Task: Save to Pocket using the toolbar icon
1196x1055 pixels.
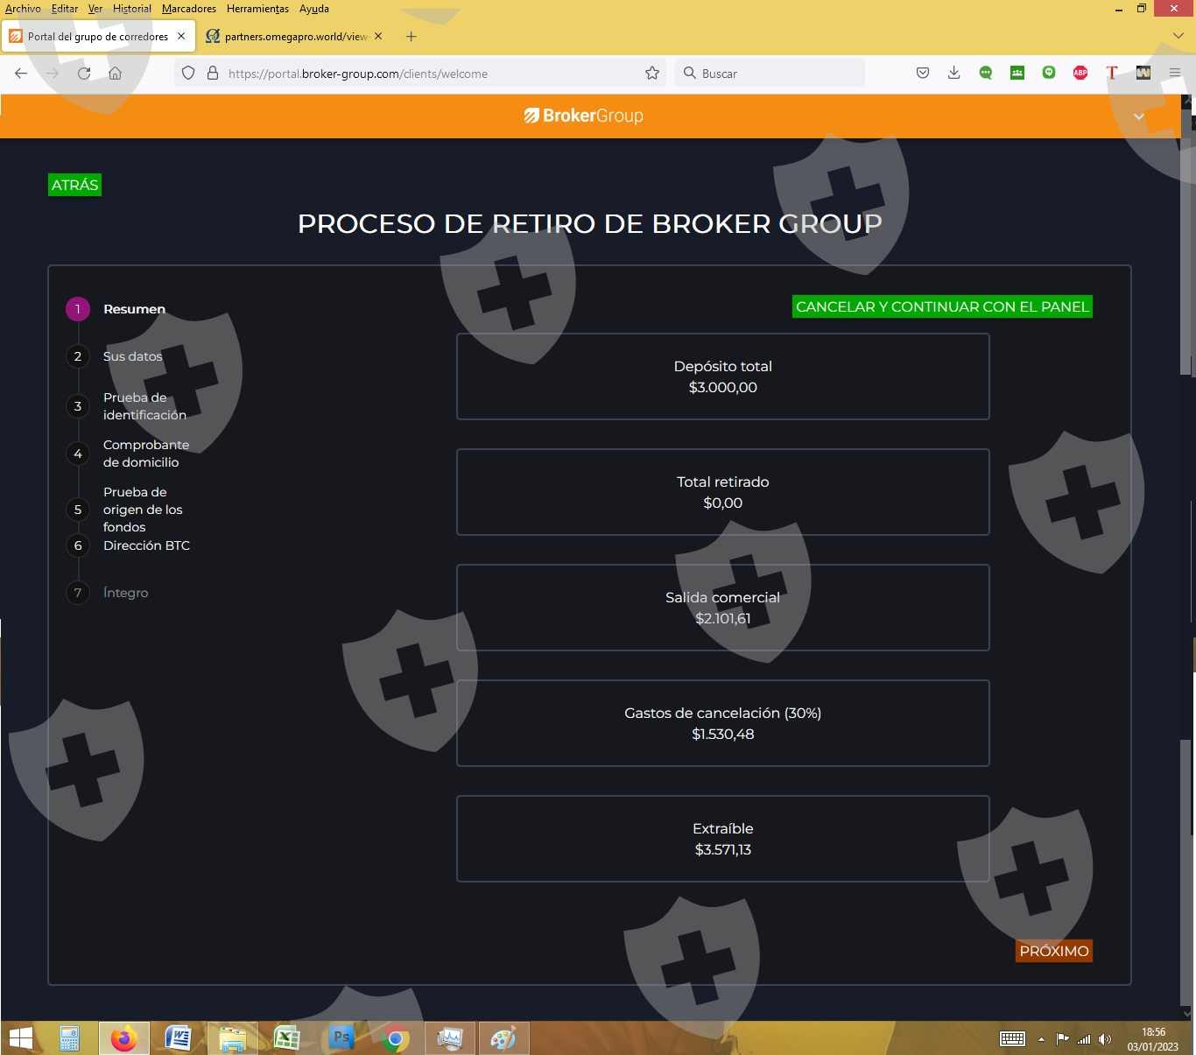Action: [923, 74]
